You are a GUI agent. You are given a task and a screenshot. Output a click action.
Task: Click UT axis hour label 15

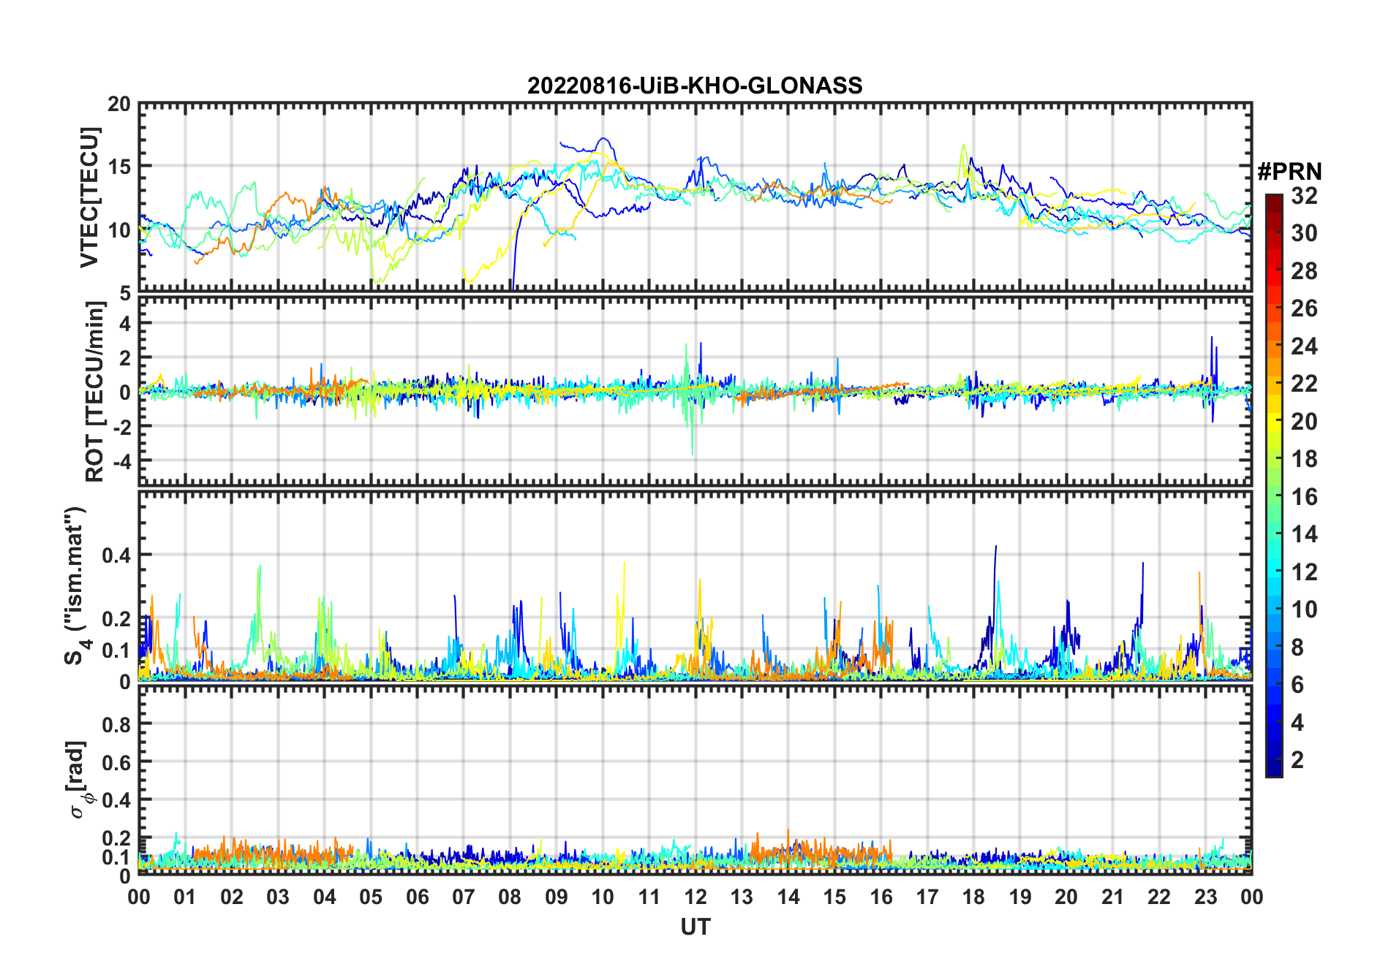834,897
